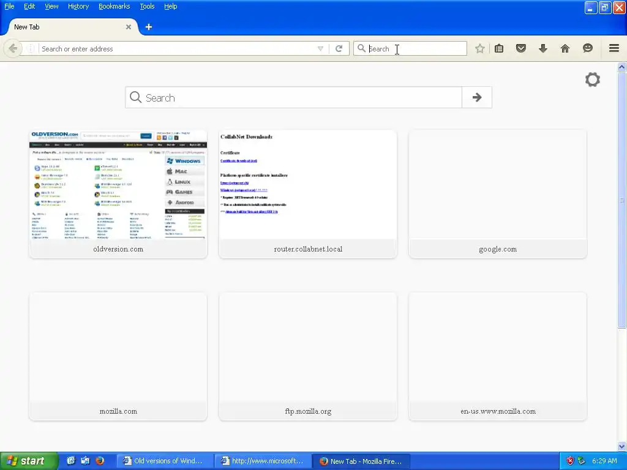Open a new tab with plus button
The height and width of the screenshot is (470, 627).
(148, 27)
